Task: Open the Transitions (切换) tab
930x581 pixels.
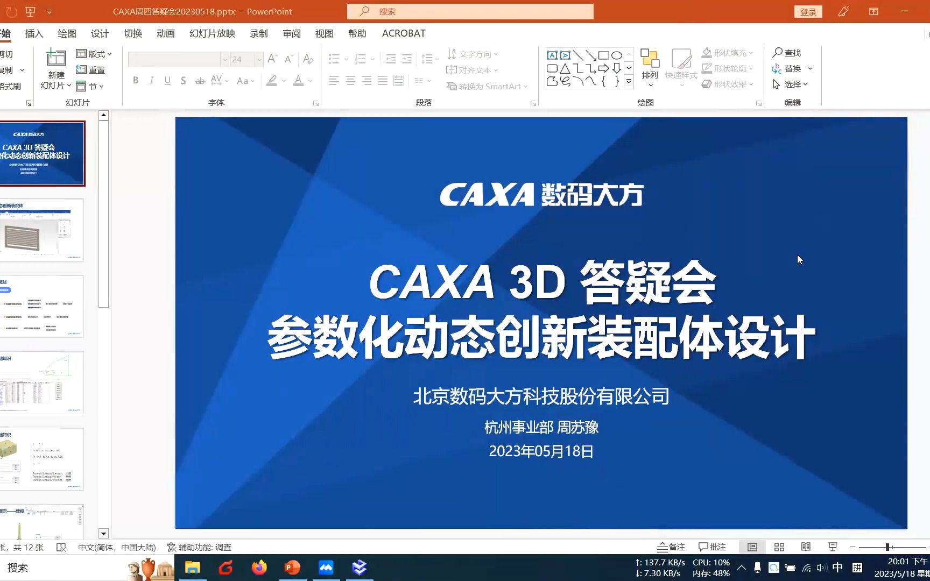Action: coord(133,33)
